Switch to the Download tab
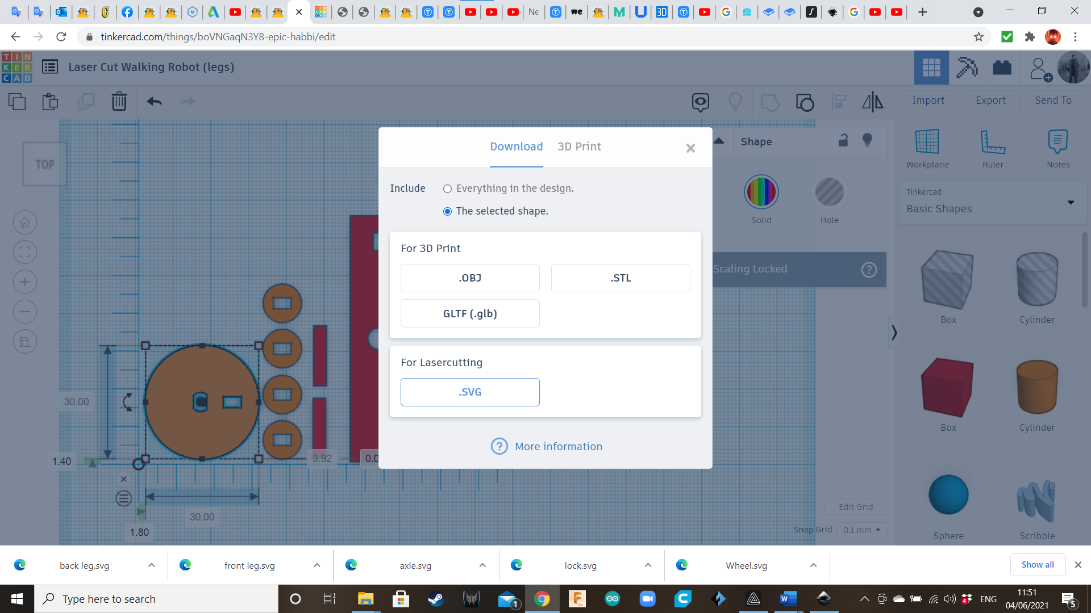Image resolution: width=1091 pixels, height=613 pixels. (x=516, y=147)
